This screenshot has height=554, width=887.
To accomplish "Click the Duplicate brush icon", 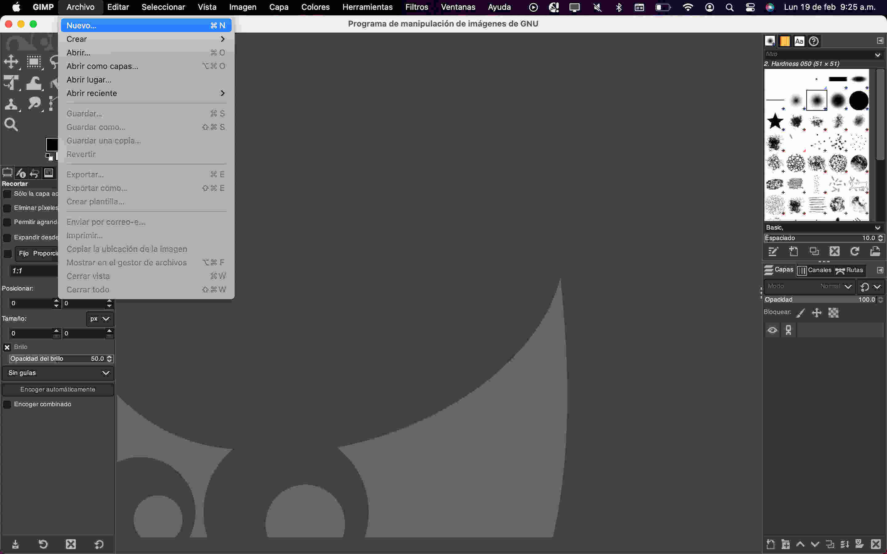I will tap(814, 251).
